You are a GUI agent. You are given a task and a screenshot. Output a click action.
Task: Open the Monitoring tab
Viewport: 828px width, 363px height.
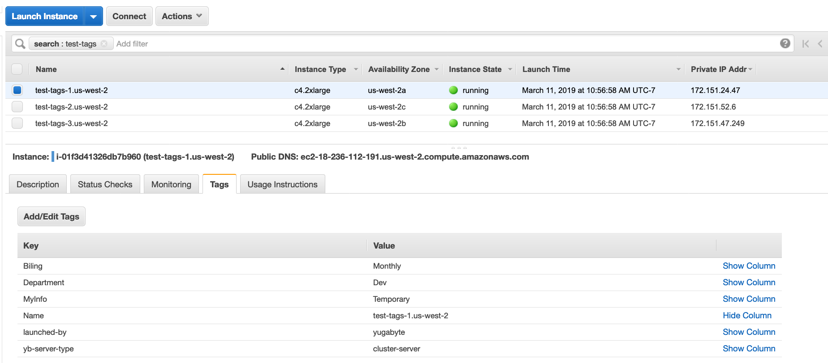coord(171,185)
